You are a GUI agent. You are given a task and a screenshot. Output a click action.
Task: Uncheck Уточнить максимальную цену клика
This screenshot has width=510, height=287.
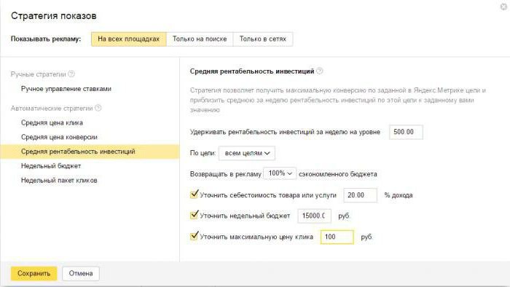(x=194, y=236)
